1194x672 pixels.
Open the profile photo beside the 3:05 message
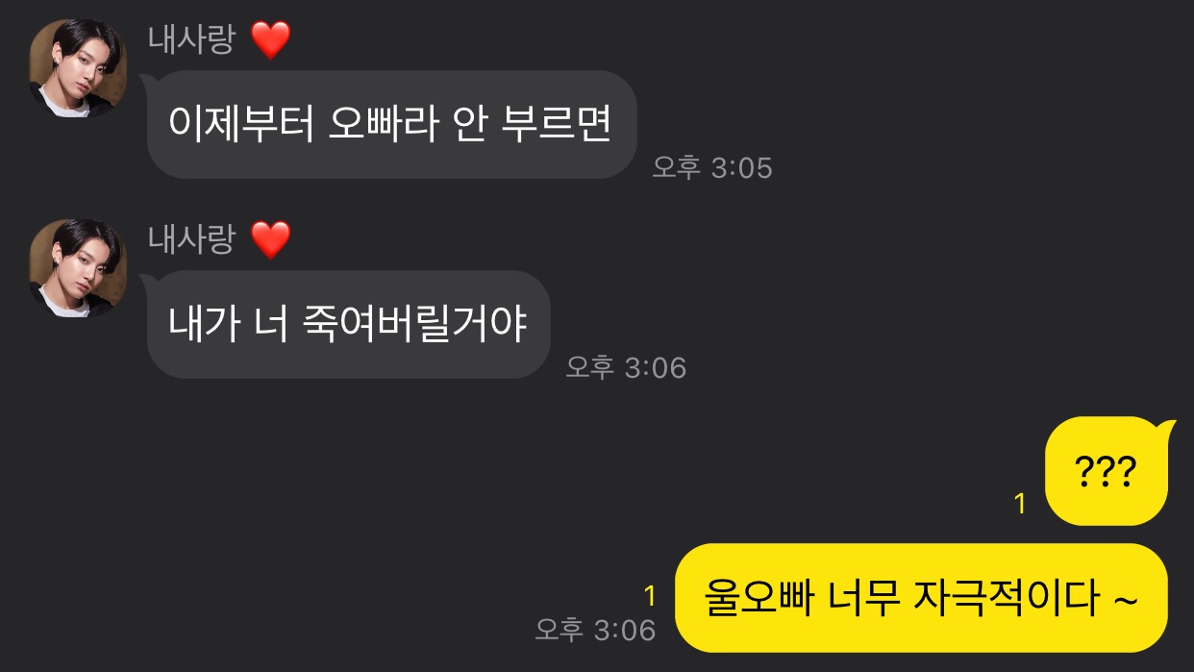pos(78,68)
